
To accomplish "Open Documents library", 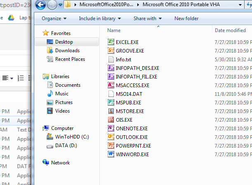I will (x=68, y=85).
